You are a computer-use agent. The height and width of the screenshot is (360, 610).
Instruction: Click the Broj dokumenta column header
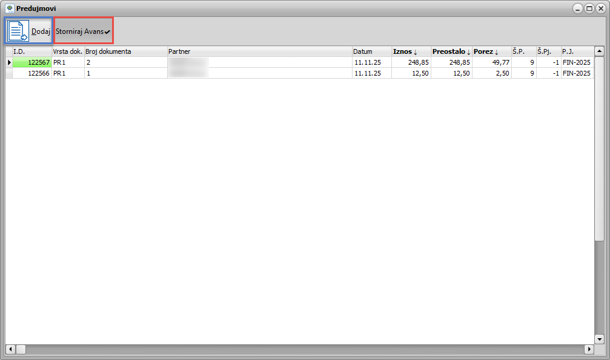[125, 51]
